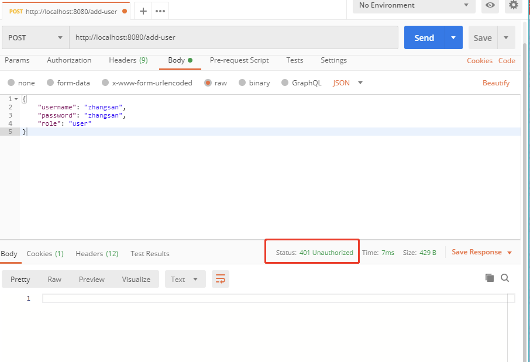The width and height of the screenshot is (530, 362).
Task: Expand Save button dropdown arrow
Action: 506,37
